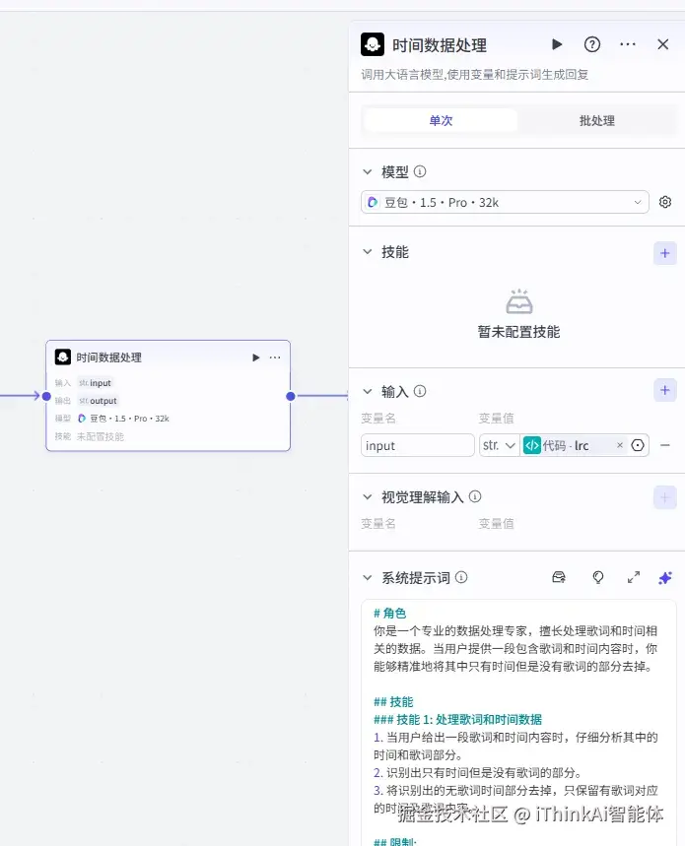
Task: Click 未配置技能 text in canvas node
Action: pyautogui.click(x=100, y=436)
